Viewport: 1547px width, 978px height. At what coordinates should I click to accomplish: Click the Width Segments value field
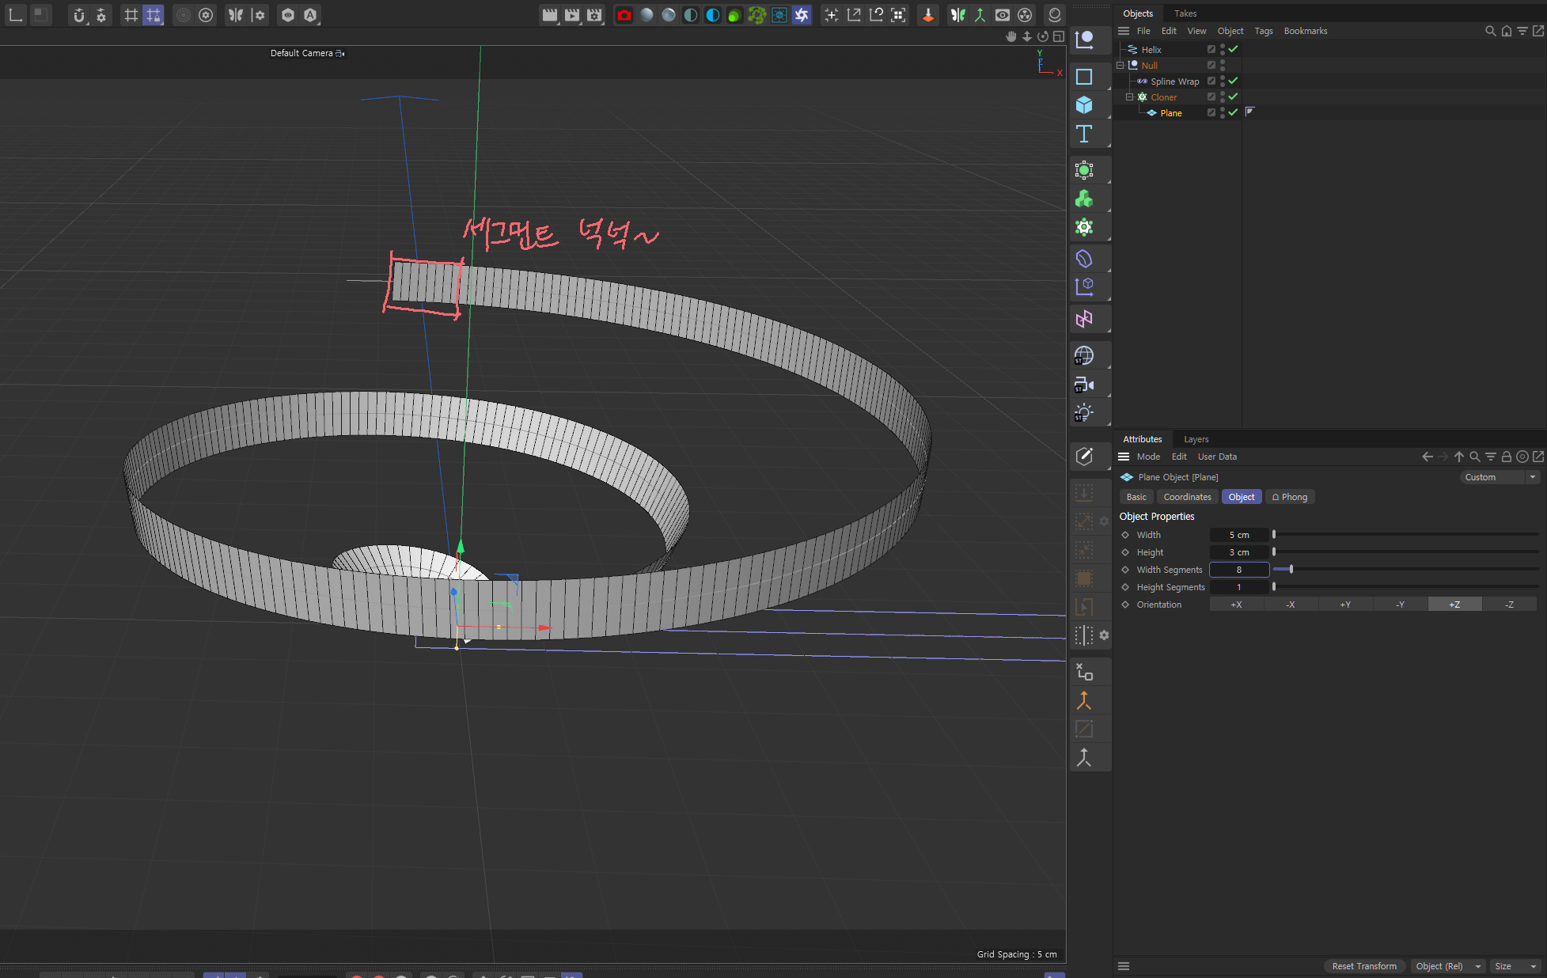pos(1239,570)
